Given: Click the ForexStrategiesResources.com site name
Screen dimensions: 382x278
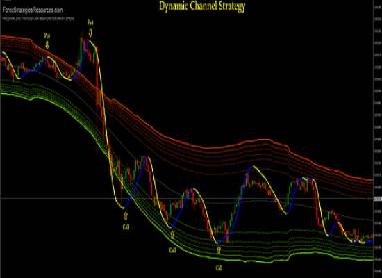Looking at the screenshot, I should (x=33, y=10).
